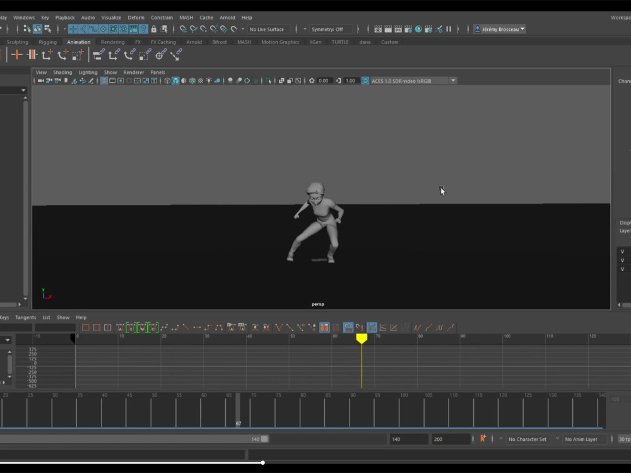Open the Graph Editor Tangents menu
631x473 pixels.
point(25,317)
